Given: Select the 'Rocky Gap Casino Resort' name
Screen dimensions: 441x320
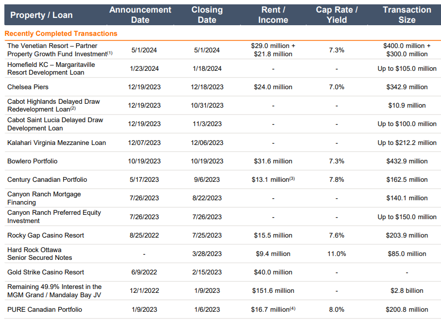Looking at the screenshot, I should [46, 235].
